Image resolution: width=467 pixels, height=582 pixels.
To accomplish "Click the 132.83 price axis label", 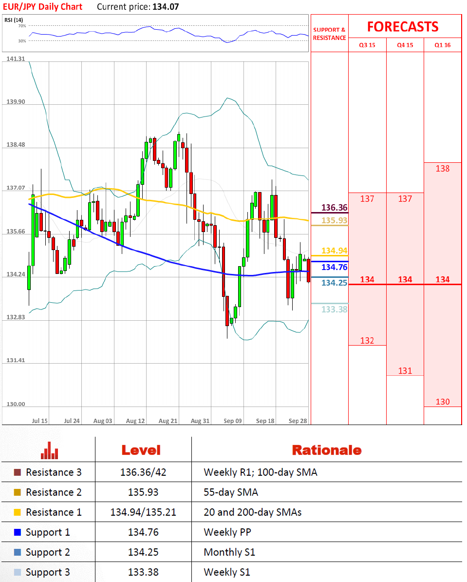I will coord(16,317).
